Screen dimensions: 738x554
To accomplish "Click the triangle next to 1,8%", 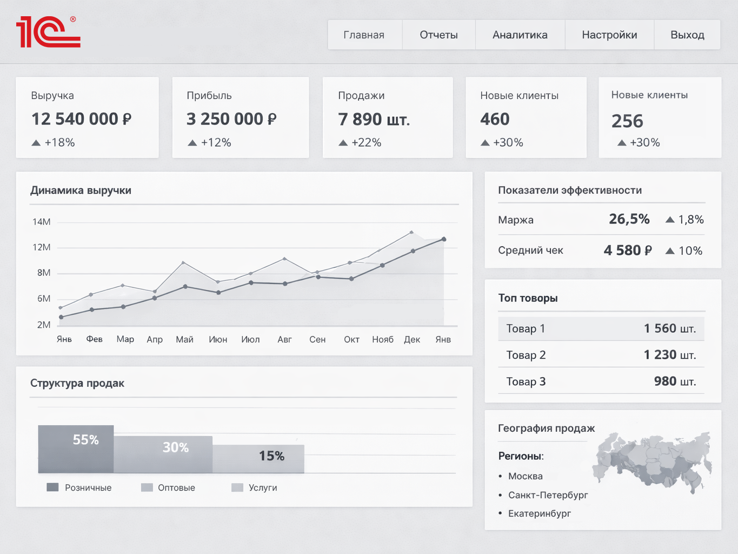I will click(670, 220).
